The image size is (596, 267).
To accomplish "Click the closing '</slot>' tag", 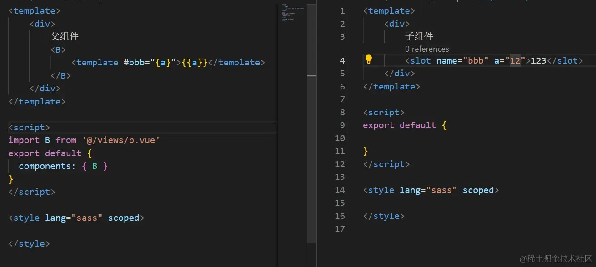I will (x=564, y=60).
